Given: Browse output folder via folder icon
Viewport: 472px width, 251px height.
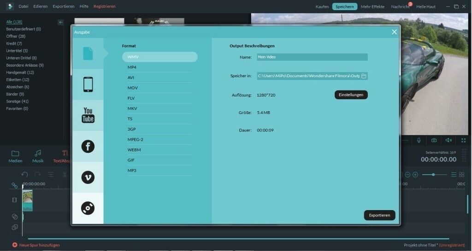Looking at the screenshot, I should pos(364,76).
